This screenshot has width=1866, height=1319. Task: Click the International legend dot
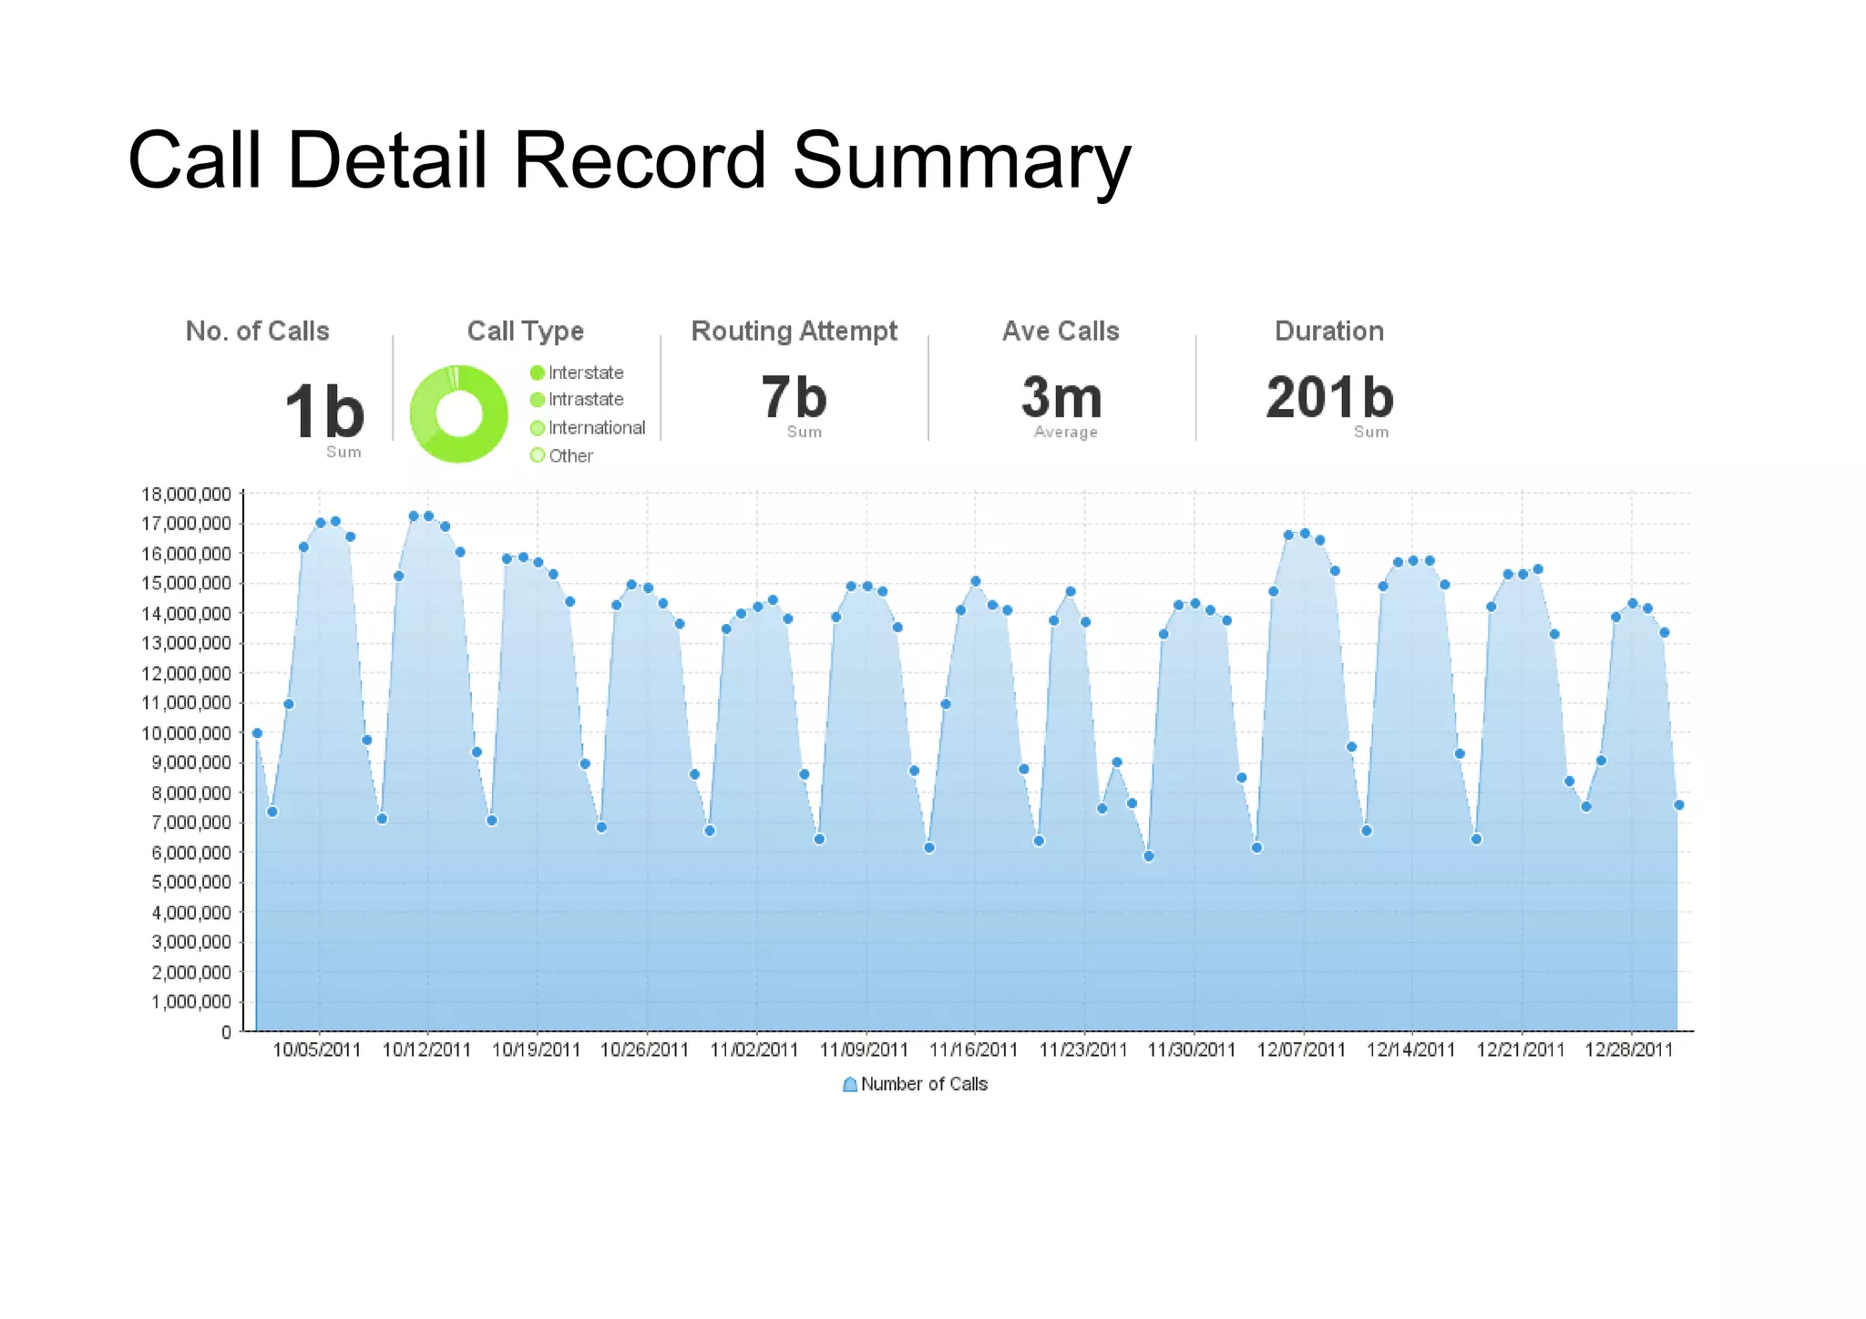[x=538, y=428]
